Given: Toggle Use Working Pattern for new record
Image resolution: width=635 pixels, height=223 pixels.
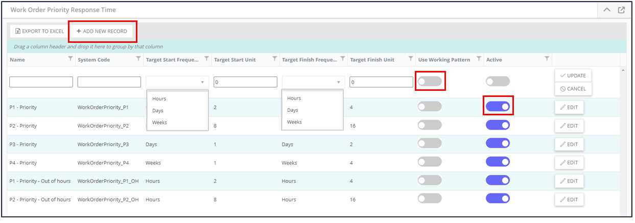Looking at the screenshot, I should tap(430, 81).
